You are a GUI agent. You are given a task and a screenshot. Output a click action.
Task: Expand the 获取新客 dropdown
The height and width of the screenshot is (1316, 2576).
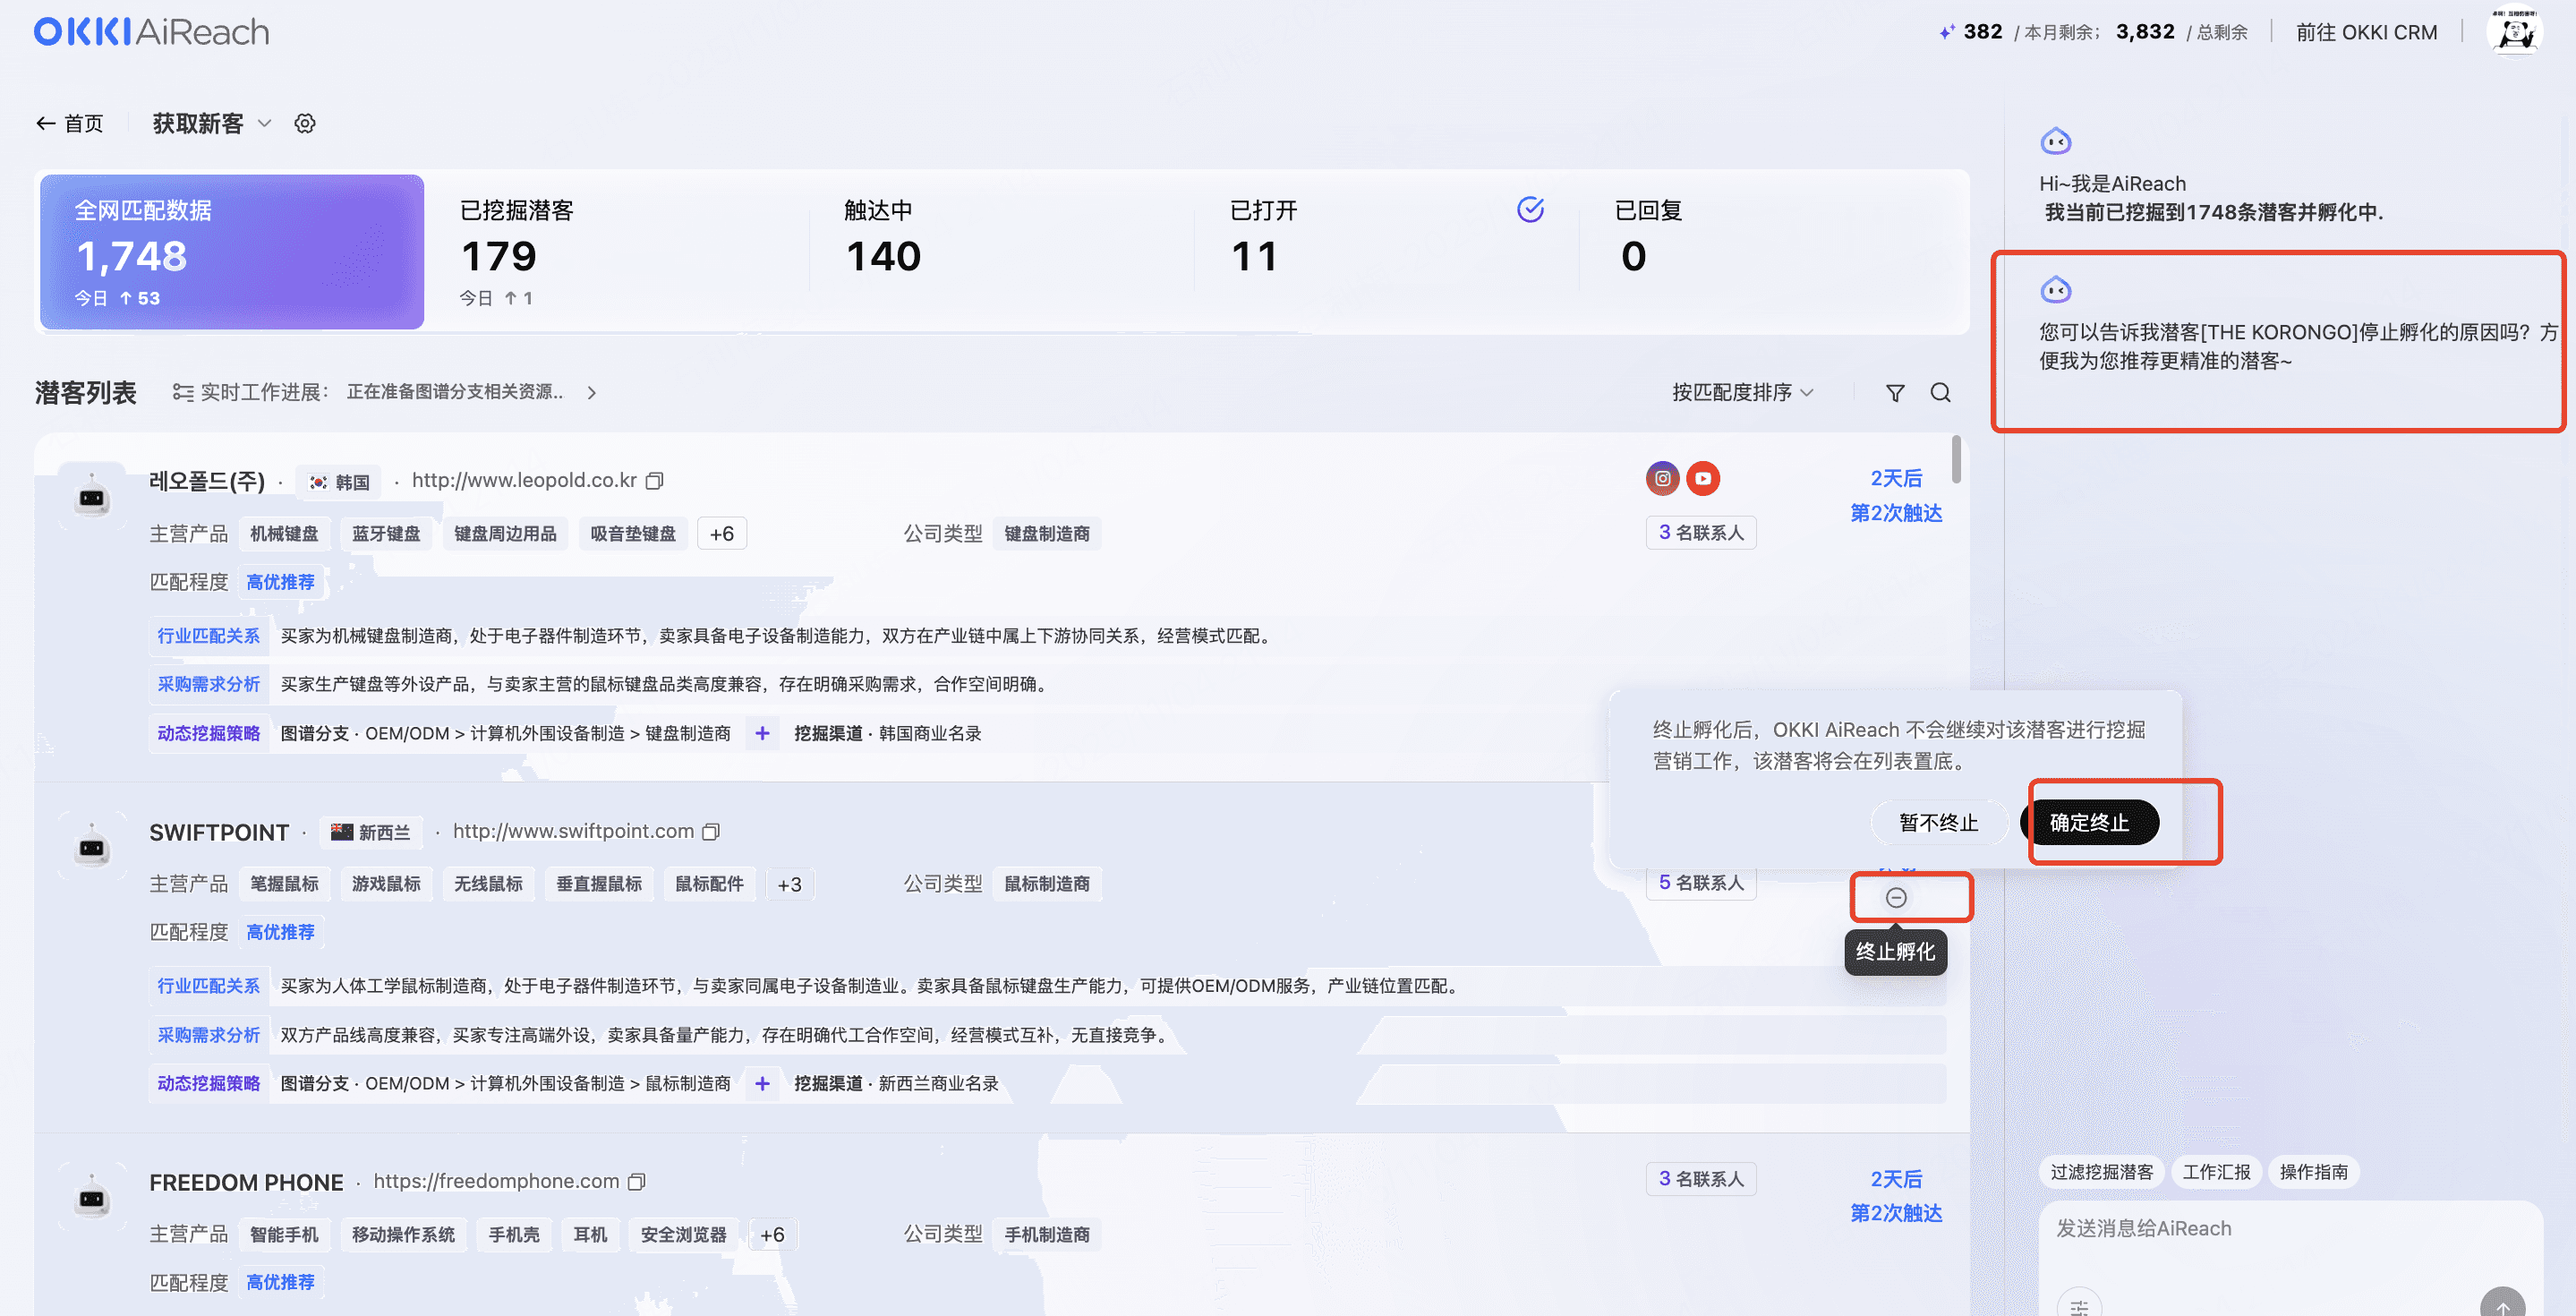264,123
